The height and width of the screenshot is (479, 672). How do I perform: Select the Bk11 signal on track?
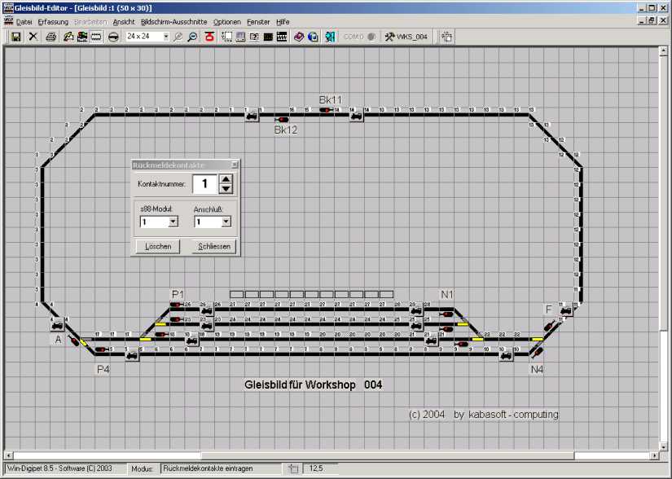pos(326,109)
